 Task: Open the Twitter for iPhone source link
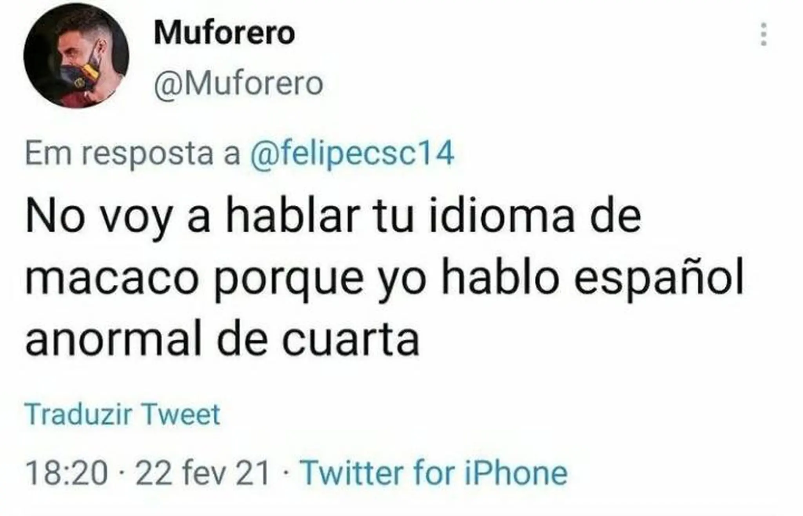(x=434, y=473)
